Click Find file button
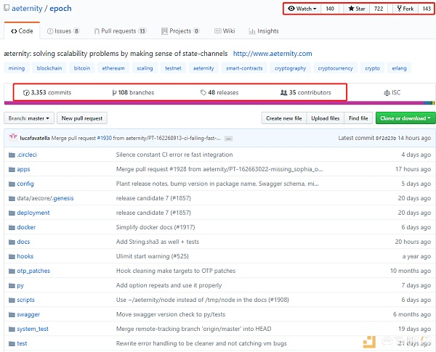This screenshot has width=436, height=352. pos(358,118)
